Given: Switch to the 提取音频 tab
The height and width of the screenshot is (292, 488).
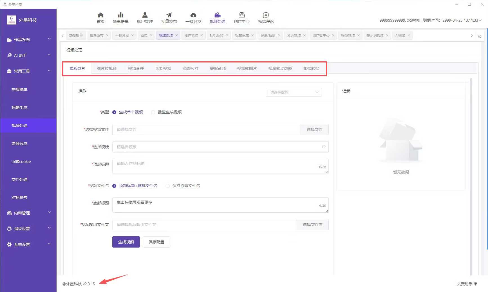Looking at the screenshot, I should pyautogui.click(x=218, y=68).
